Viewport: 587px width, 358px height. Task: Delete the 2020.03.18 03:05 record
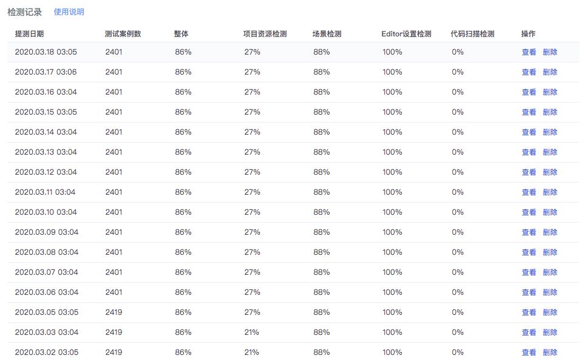(x=550, y=52)
